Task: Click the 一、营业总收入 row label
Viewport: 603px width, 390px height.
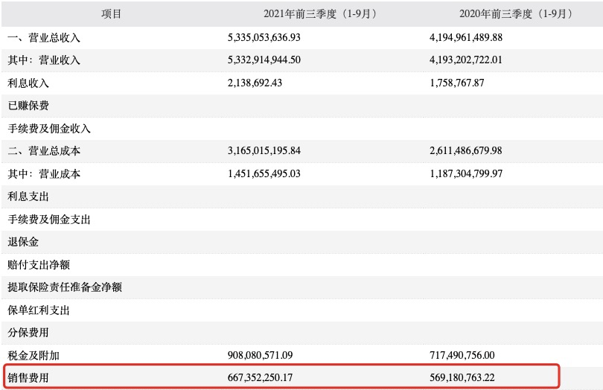Action: point(44,37)
